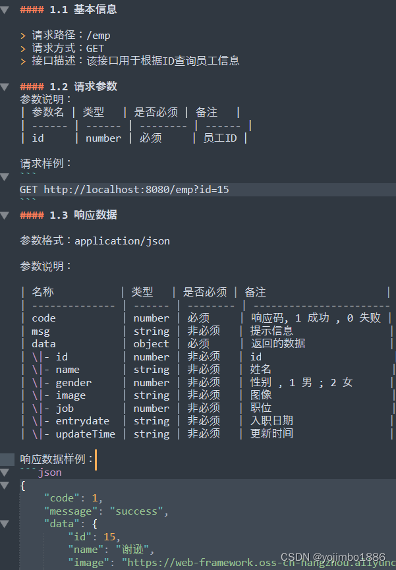Click the 职位 remark cell

coord(261,408)
